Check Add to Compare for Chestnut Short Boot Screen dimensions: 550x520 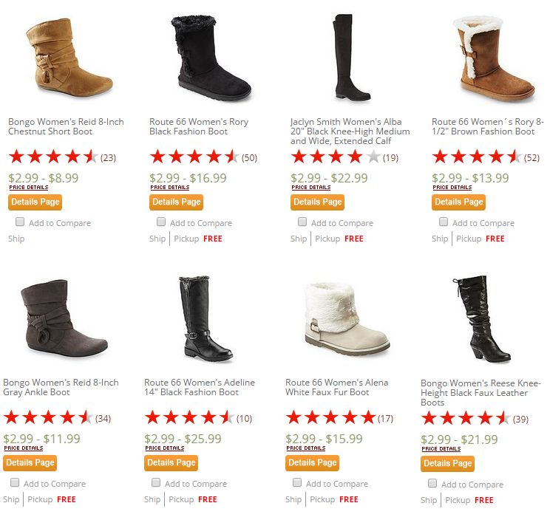(20, 222)
